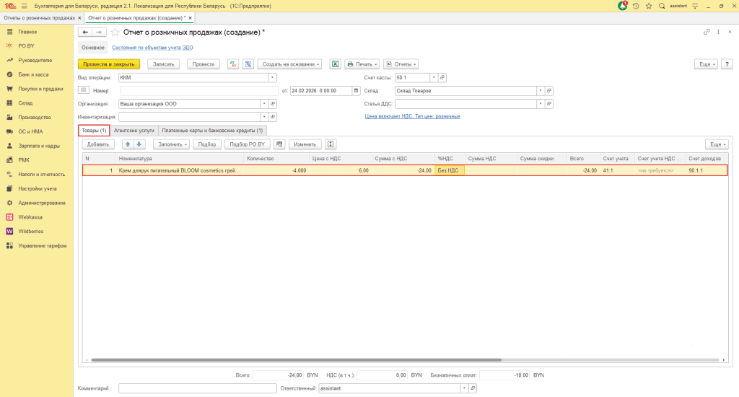Show Дт/Кт accounting entries icon
The width and height of the screenshot is (739, 397).
pos(233,64)
